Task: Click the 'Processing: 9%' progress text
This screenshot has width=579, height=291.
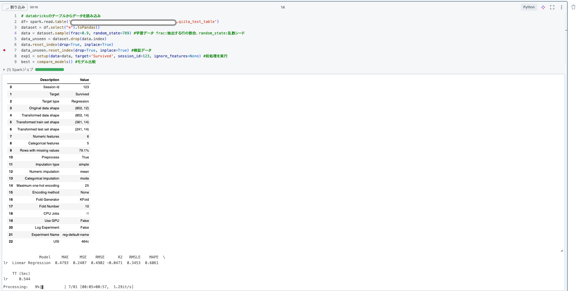Action: 22,287
